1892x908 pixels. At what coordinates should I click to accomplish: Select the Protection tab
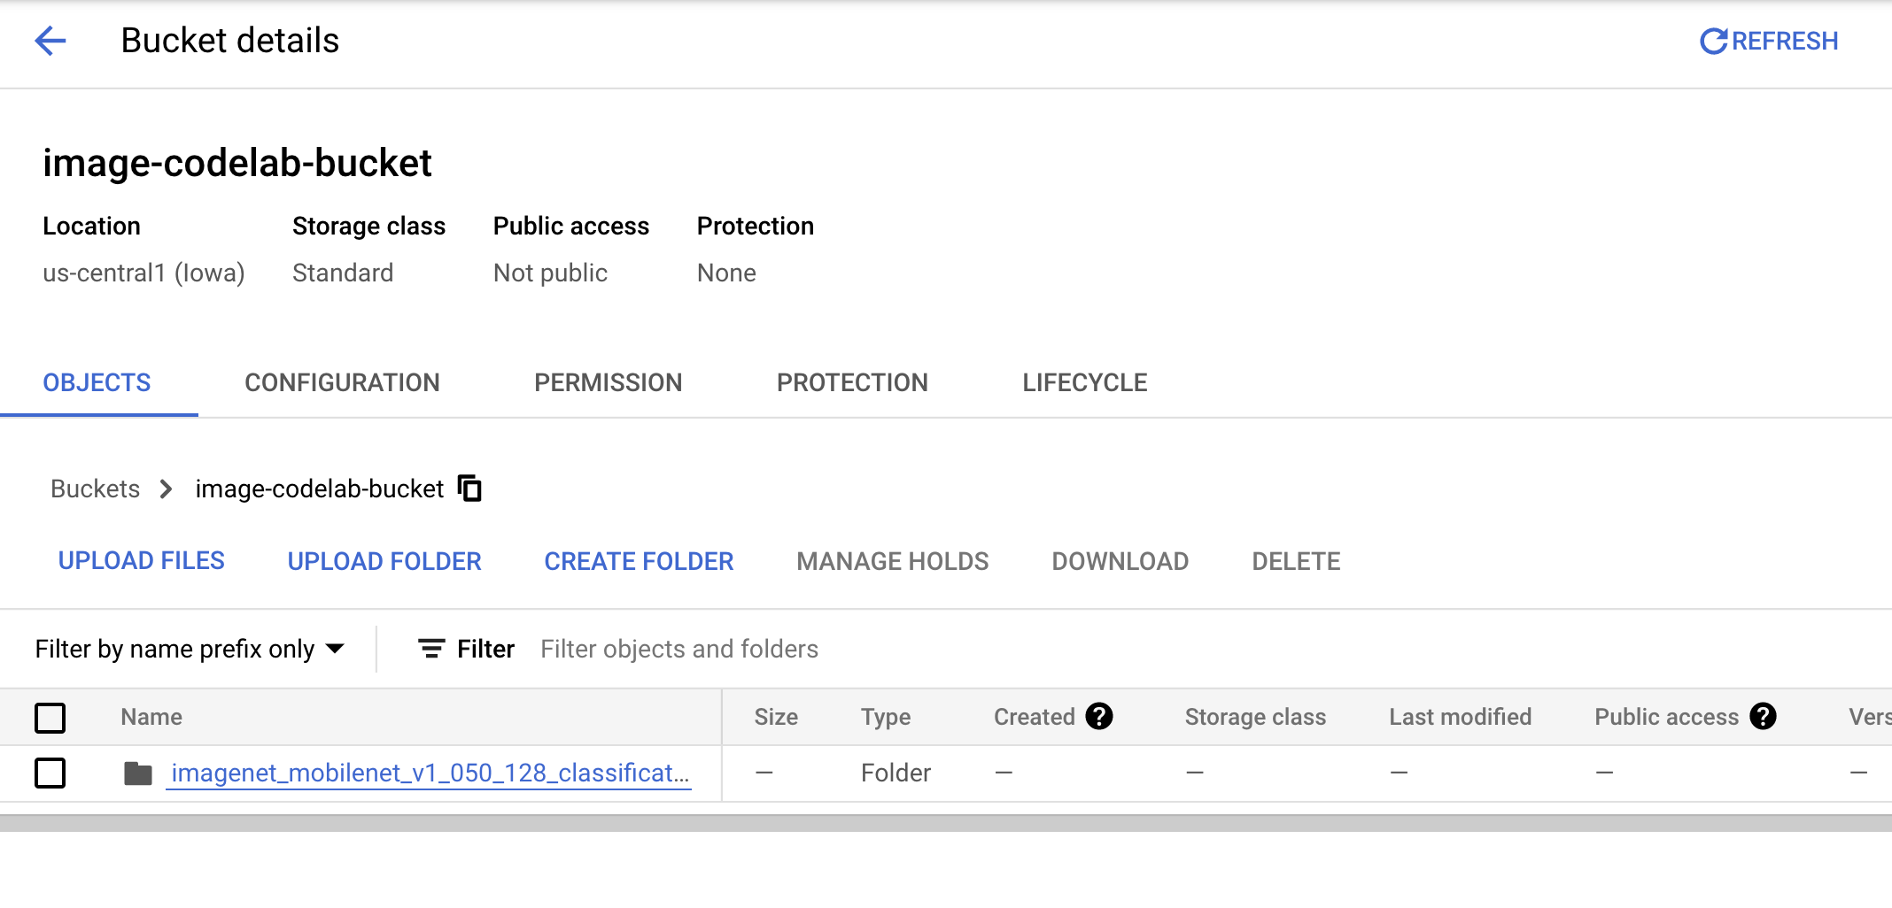tap(852, 382)
